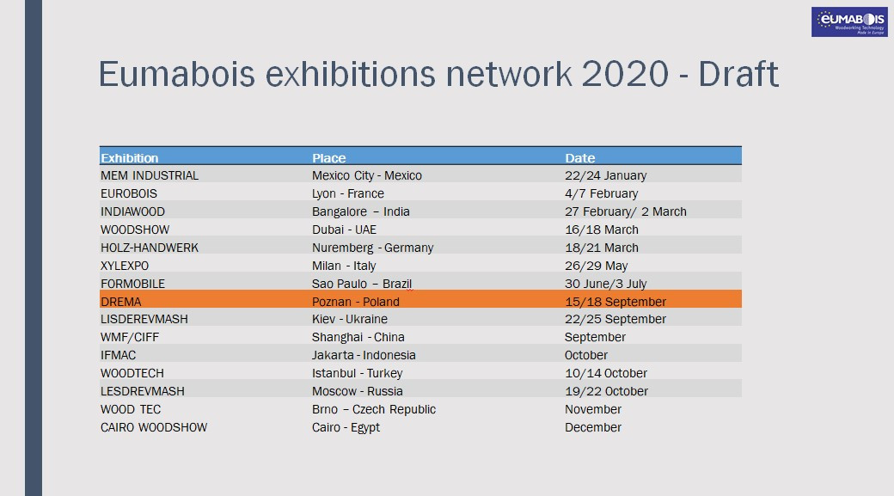Select the 'WOOD TEC' exhibition cell

pos(131,410)
